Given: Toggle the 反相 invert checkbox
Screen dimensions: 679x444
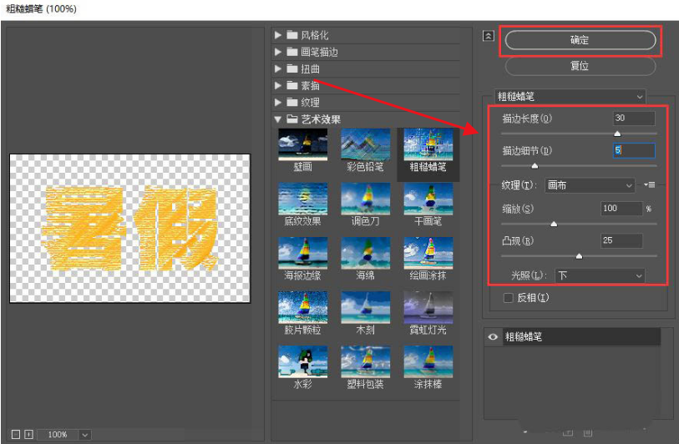Looking at the screenshot, I should 509,298.
